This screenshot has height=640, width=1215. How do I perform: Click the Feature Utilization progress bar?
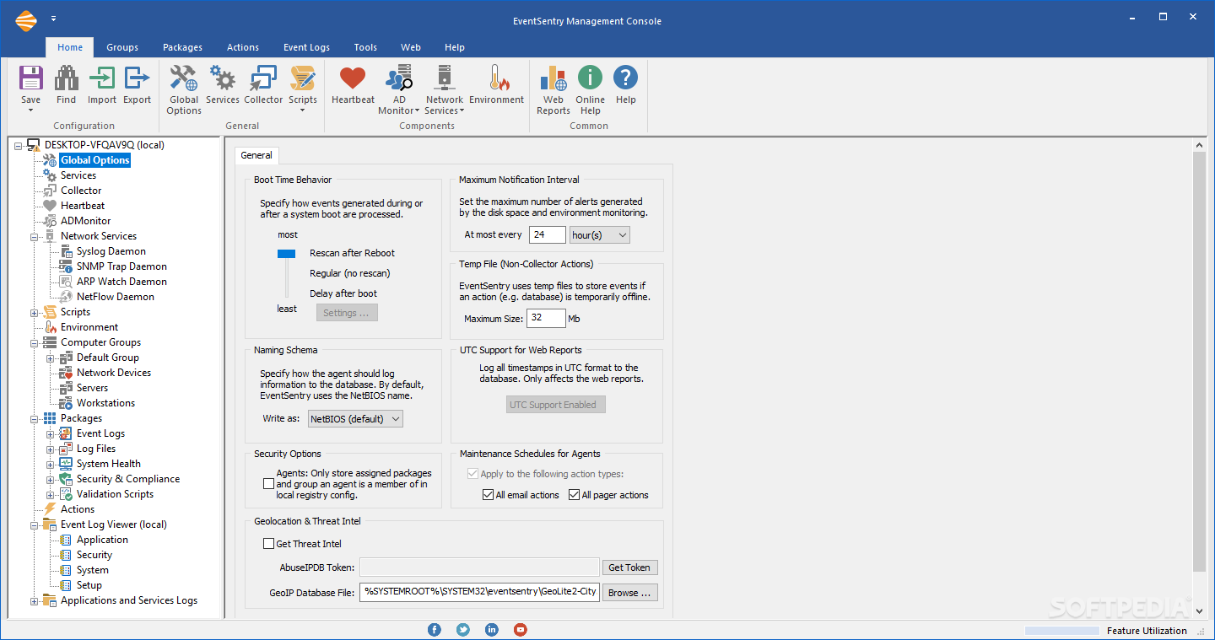click(x=1061, y=631)
